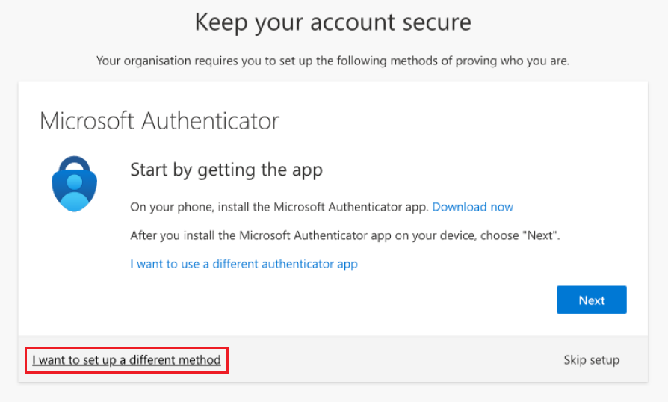Click the On your phone, install sentence
Image resolution: width=668 pixels, height=402 pixels.
(279, 206)
